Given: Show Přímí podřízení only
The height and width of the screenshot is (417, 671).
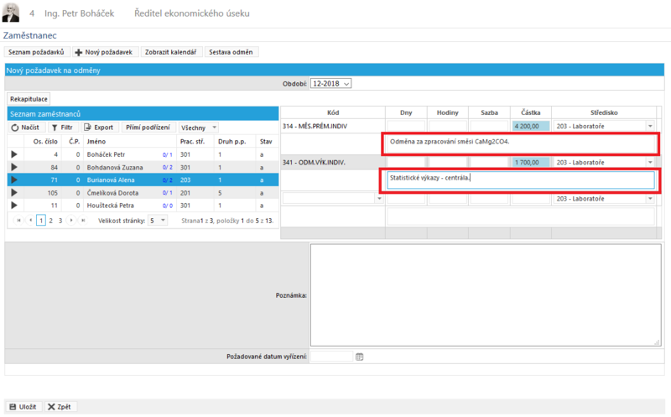Looking at the screenshot, I should [148, 128].
